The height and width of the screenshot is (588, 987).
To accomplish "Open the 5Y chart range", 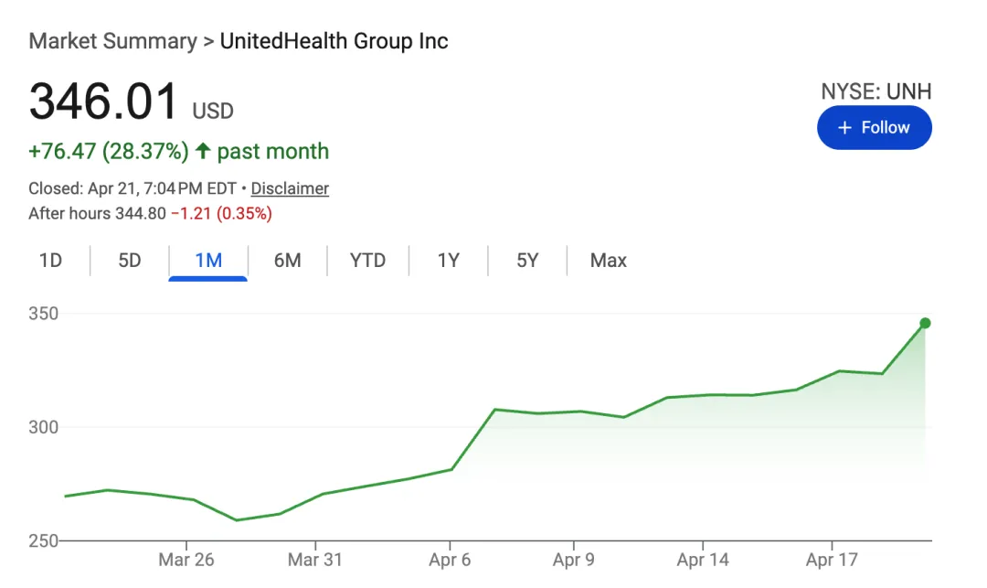I will (x=527, y=261).
